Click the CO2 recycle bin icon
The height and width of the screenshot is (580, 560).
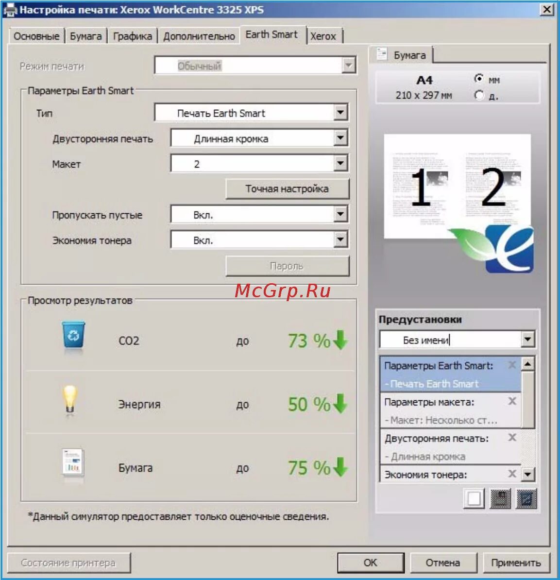pyautogui.click(x=73, y=336)
